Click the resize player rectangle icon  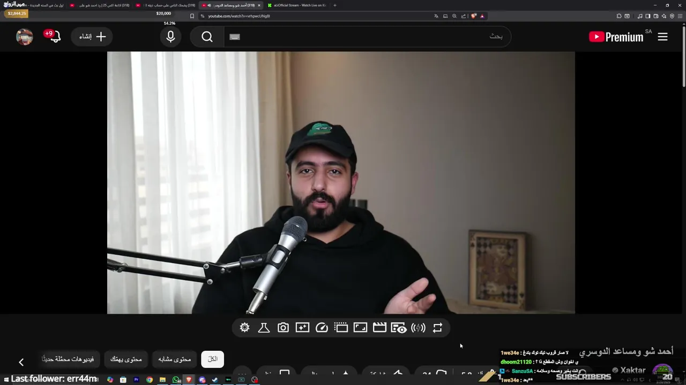tap(360, 328)
